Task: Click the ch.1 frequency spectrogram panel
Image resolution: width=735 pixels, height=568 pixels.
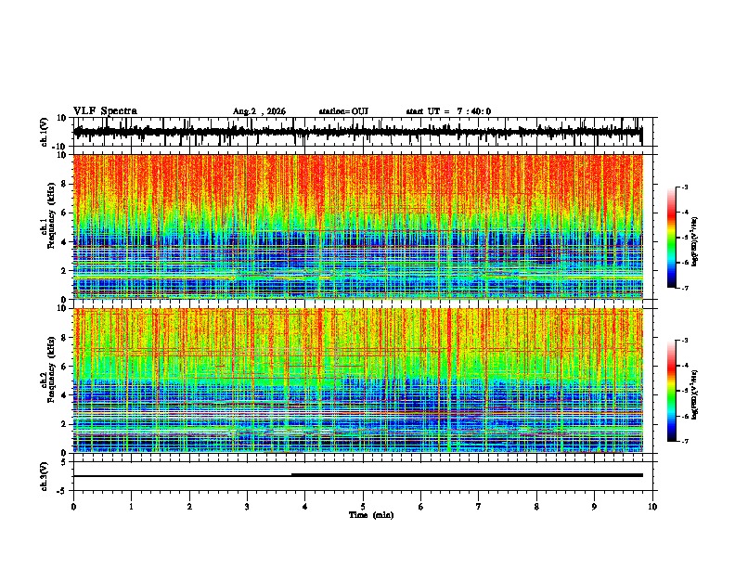Action: [357, 226]
